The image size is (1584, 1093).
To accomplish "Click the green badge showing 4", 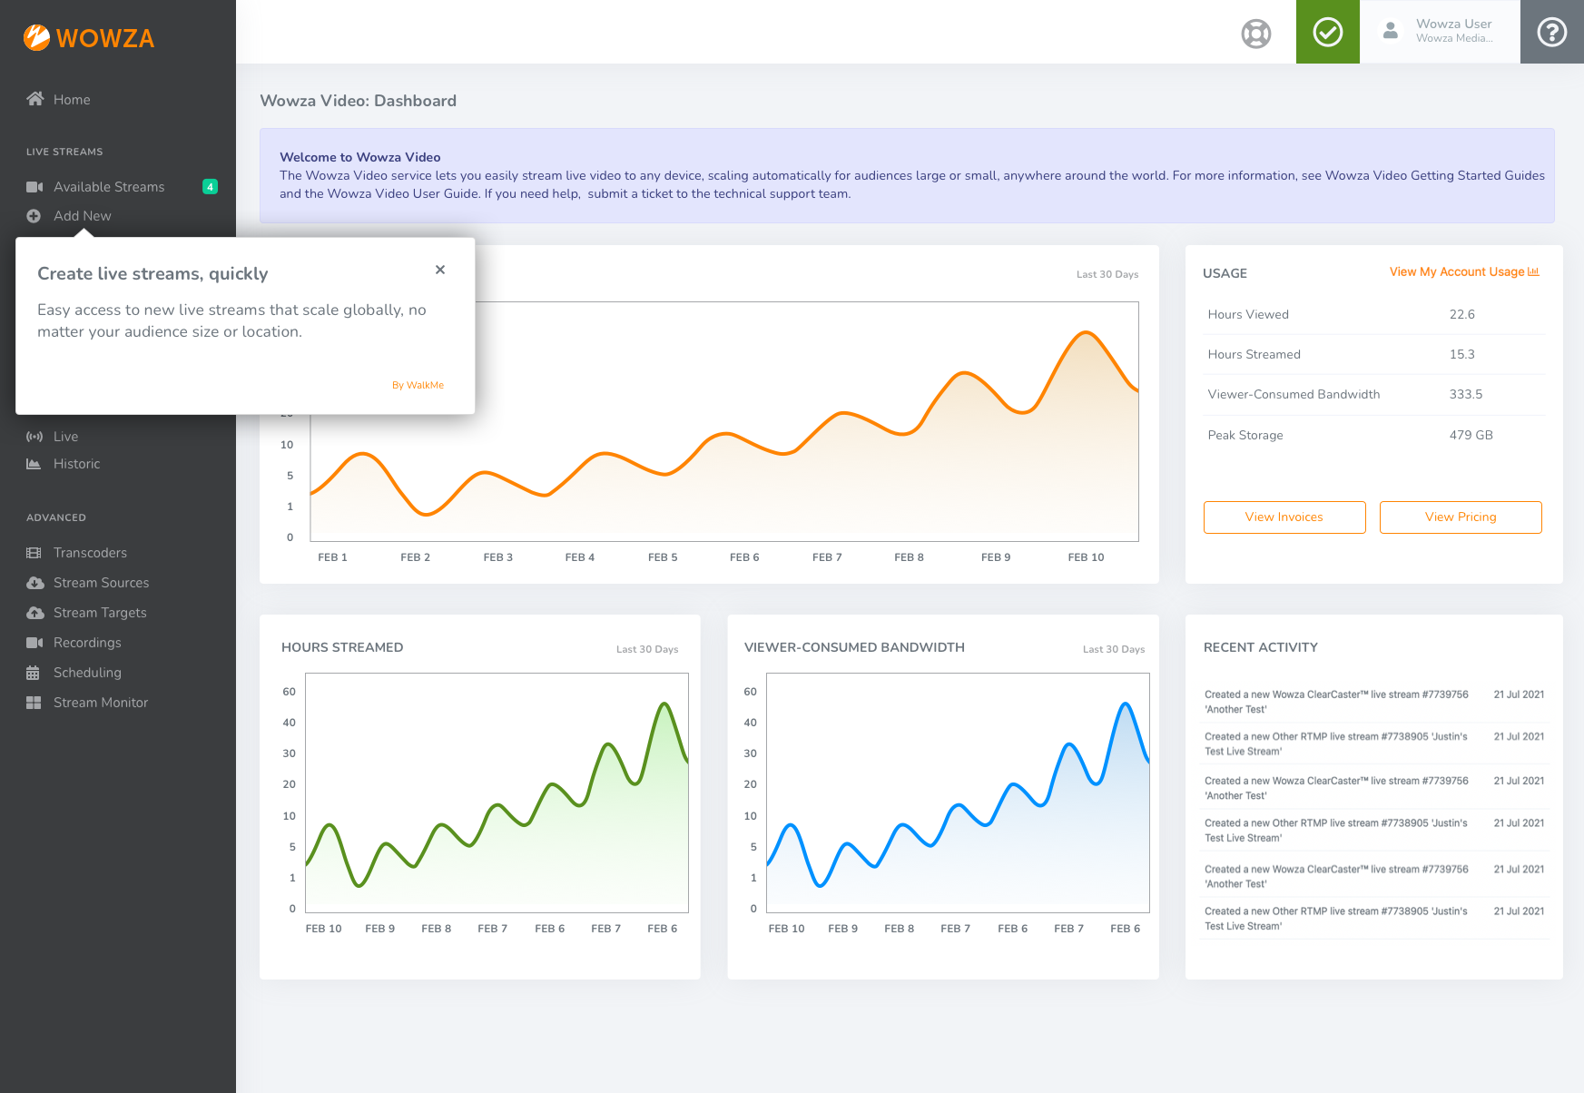I will coord(210,187).
